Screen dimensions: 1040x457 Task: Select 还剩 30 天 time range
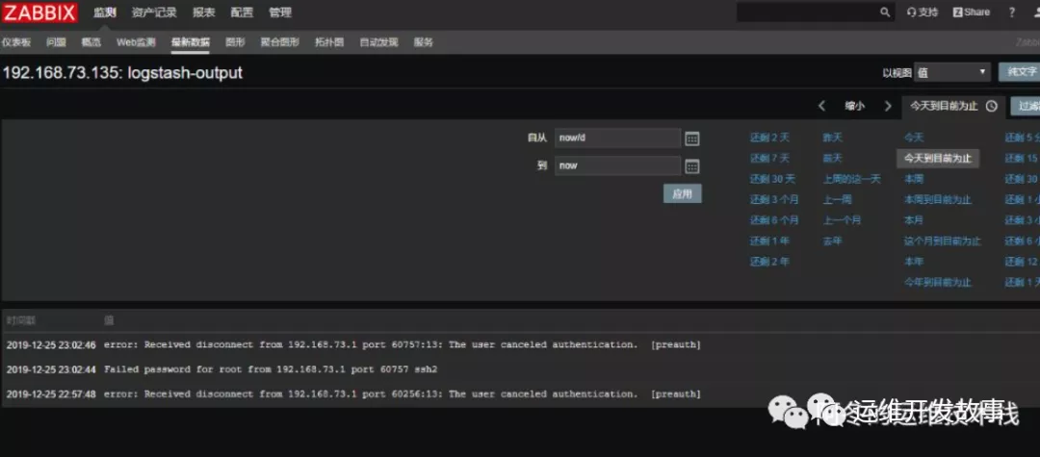pos(772,179)
